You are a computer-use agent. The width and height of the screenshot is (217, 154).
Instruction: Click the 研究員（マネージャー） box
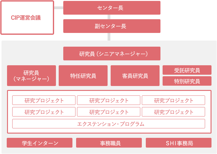pos(31,76)
